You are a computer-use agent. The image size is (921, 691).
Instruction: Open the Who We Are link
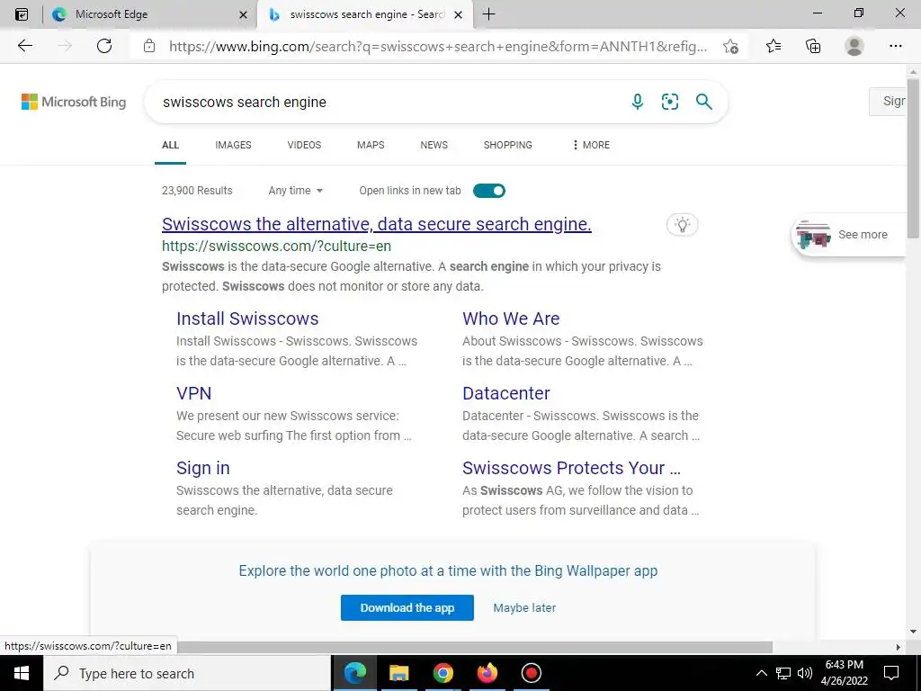coord(511,319)
